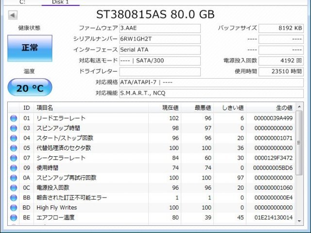Viewport: 311px width, 233px height.
Task: Select the High Fly Writes row name
Action: point(57,208)
